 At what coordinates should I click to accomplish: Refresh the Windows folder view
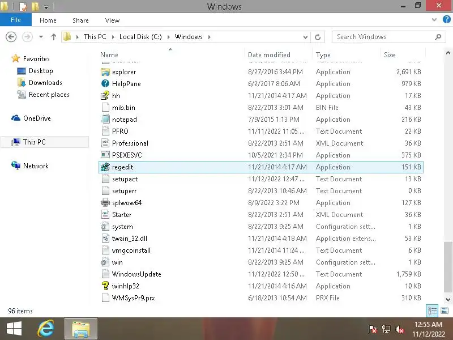point(318,37)
